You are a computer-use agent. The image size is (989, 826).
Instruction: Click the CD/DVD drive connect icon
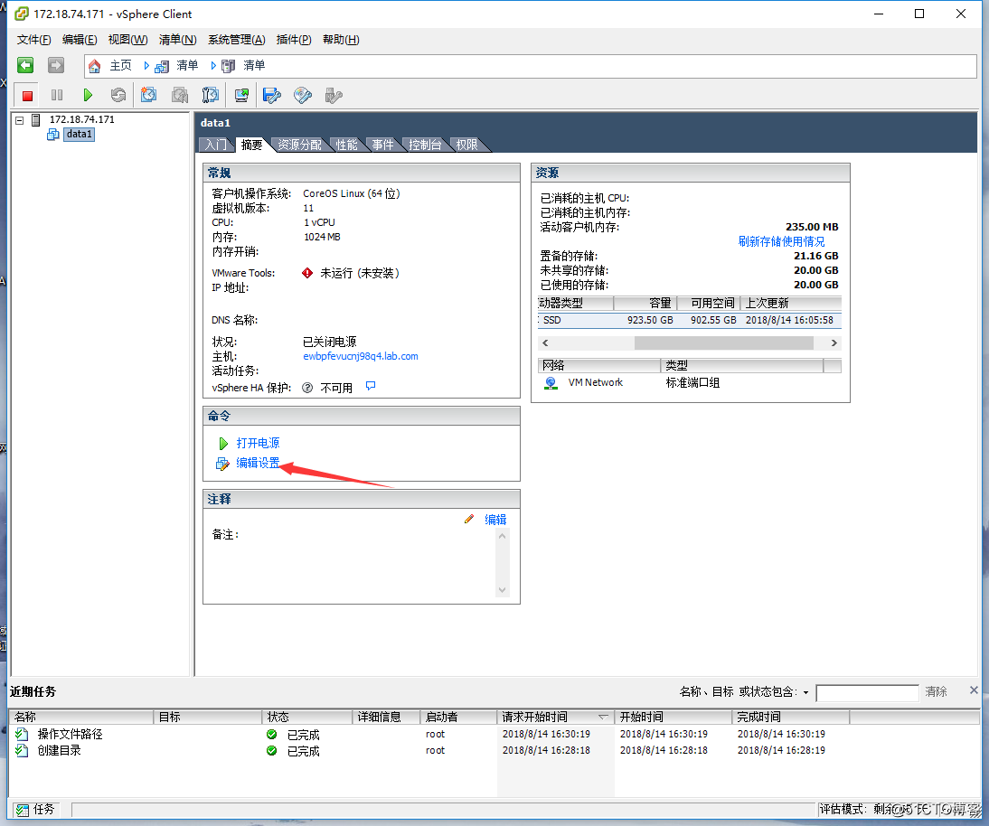(x=303, y=95)
